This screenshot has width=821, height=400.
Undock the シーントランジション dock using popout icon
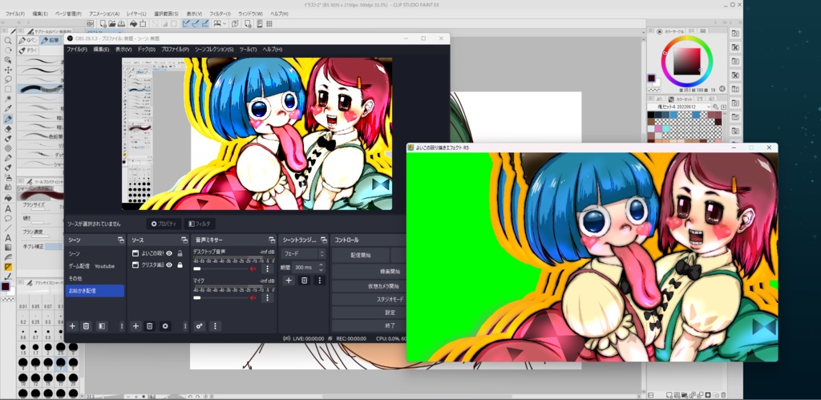324,240
